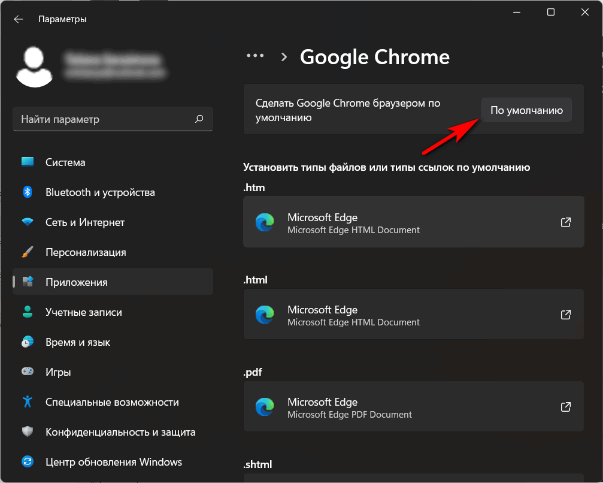The height and width of the screenshot is (483, 603).
Task: Click the .shtml file type label
Action: coord(257,464)
